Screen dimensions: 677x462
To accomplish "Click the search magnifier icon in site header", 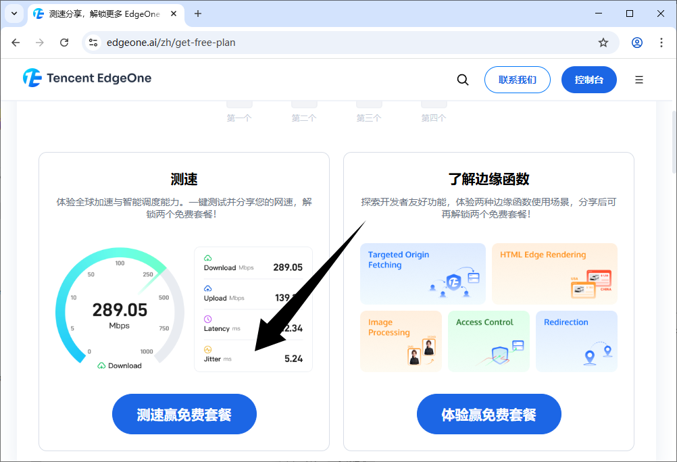I will coord(463,80).
